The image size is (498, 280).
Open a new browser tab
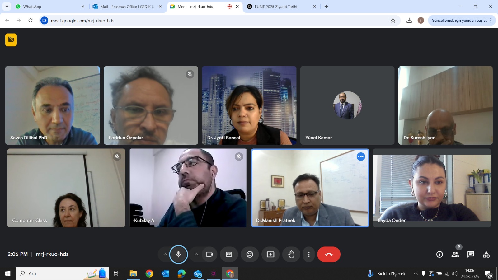326,7
